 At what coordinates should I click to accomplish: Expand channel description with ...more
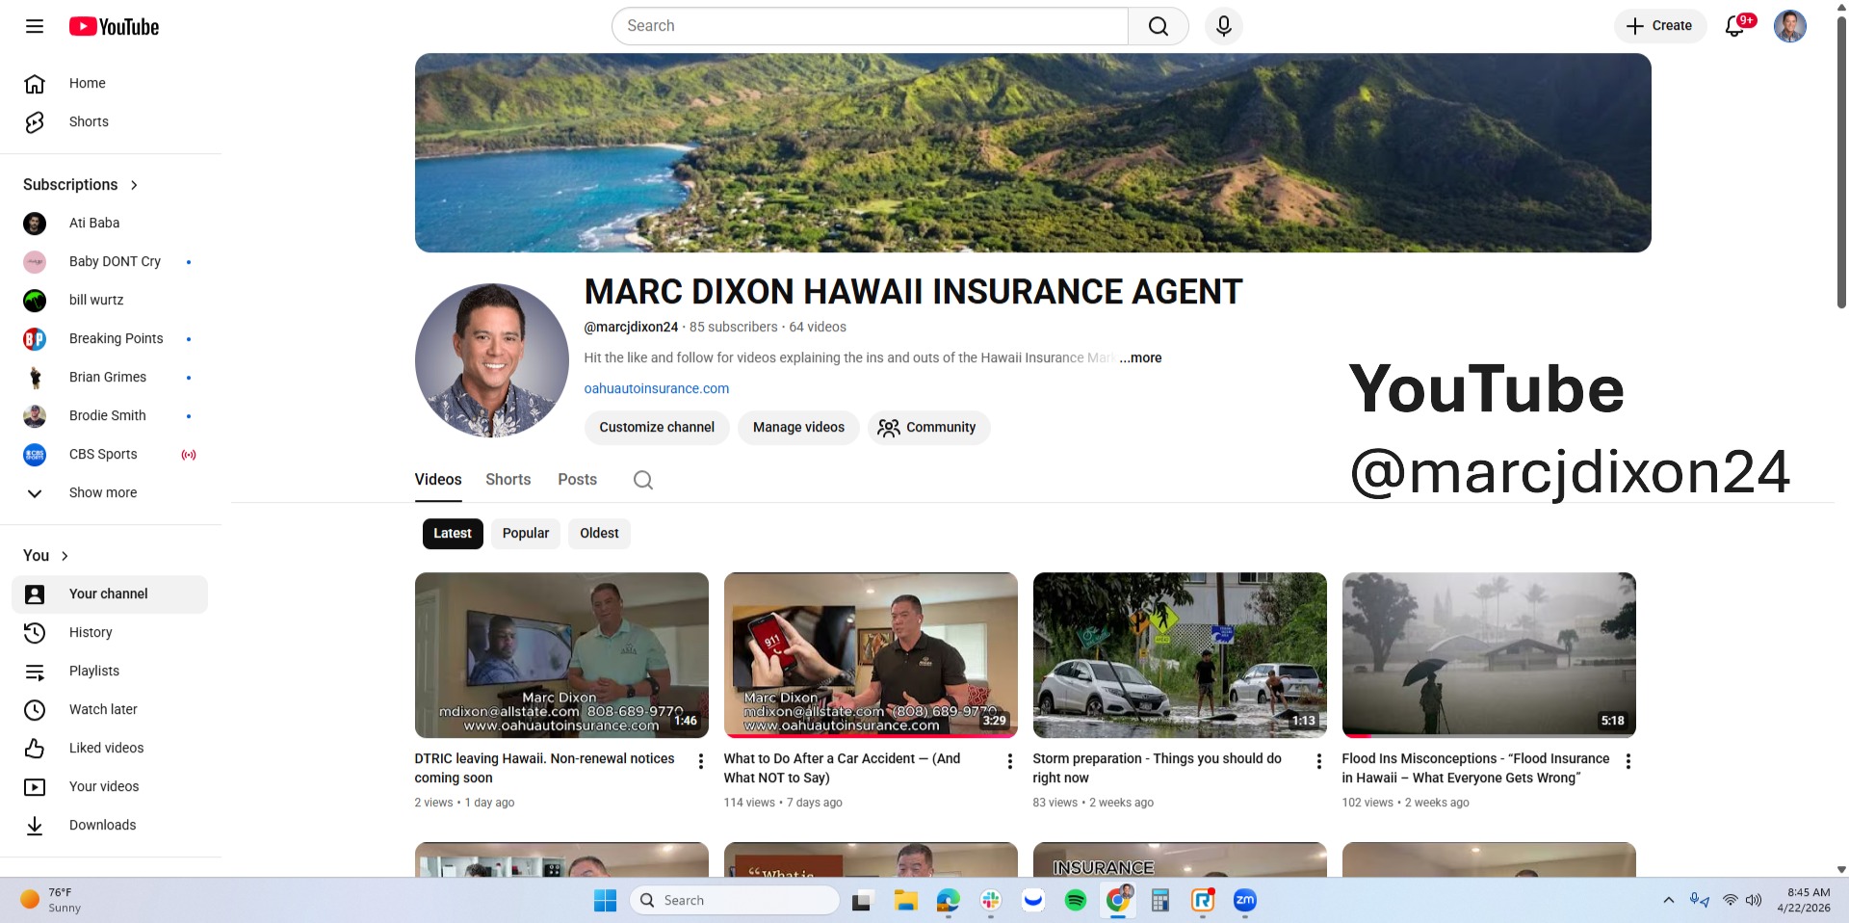coord(1140,357)
